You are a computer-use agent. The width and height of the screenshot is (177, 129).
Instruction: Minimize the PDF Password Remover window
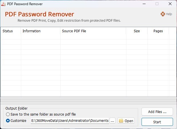tap(144, 4)
